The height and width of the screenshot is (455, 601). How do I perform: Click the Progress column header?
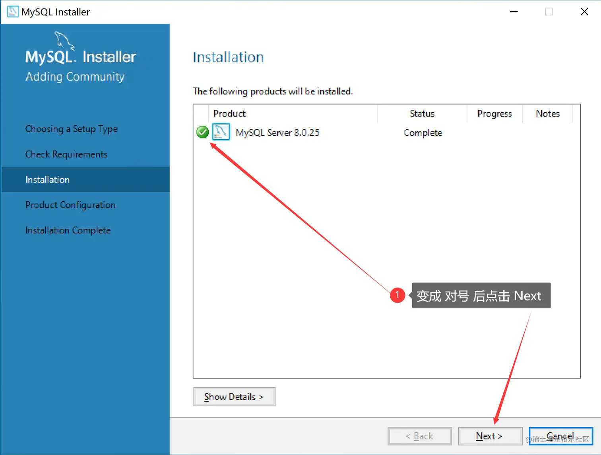(494, 114)
